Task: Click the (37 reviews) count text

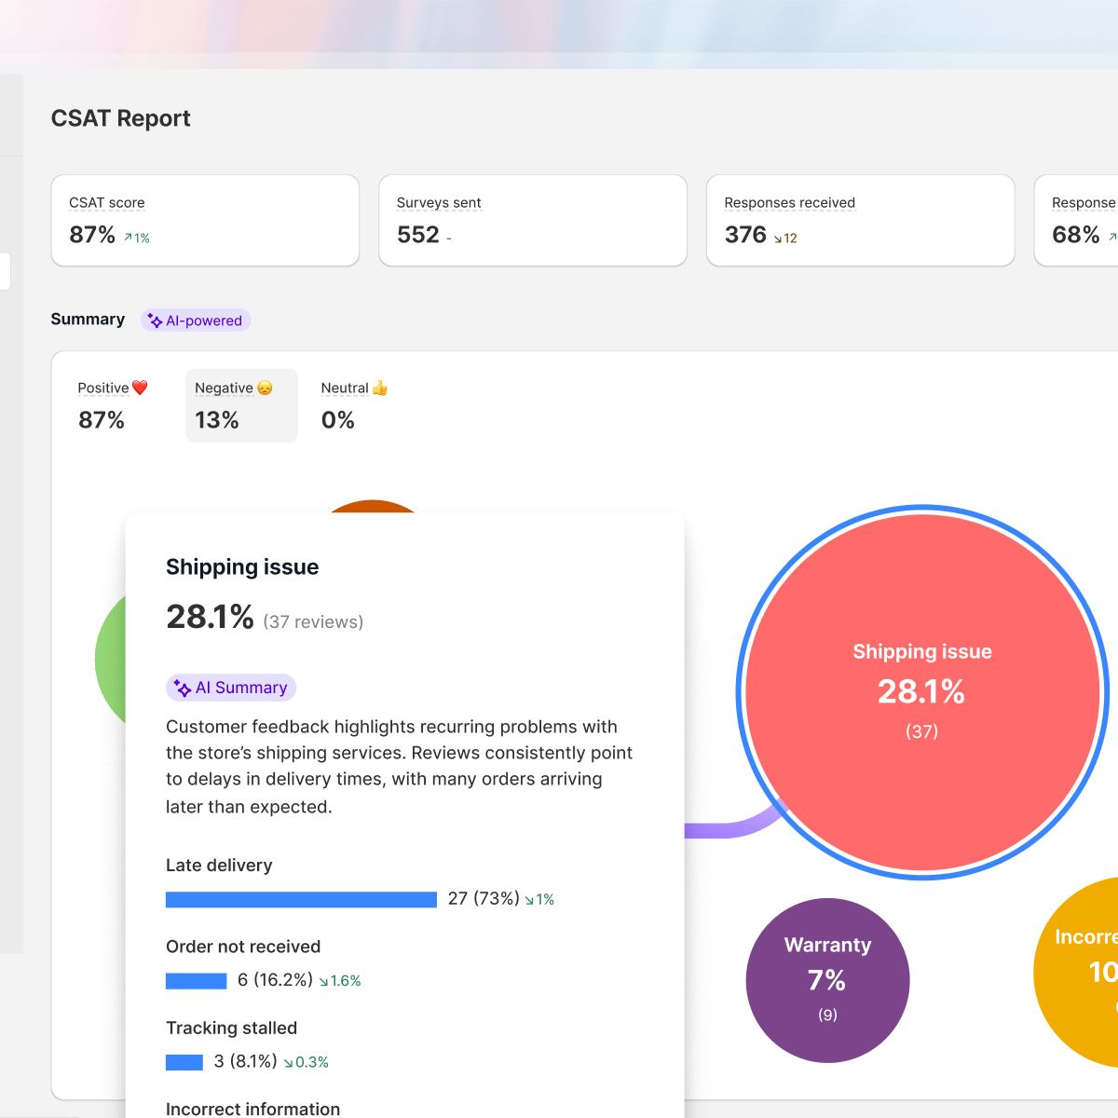Action: 313,622
